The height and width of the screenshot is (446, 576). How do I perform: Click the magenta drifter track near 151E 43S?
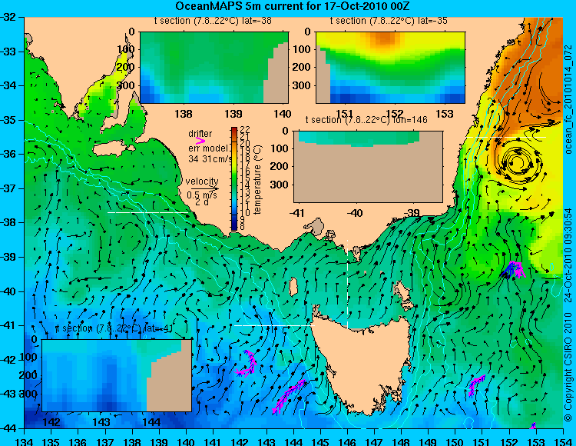[476, 386]
